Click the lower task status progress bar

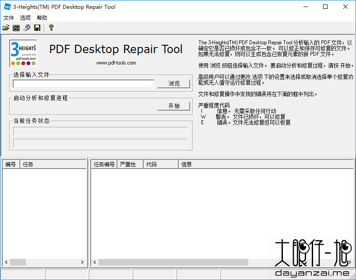(100, 143)
